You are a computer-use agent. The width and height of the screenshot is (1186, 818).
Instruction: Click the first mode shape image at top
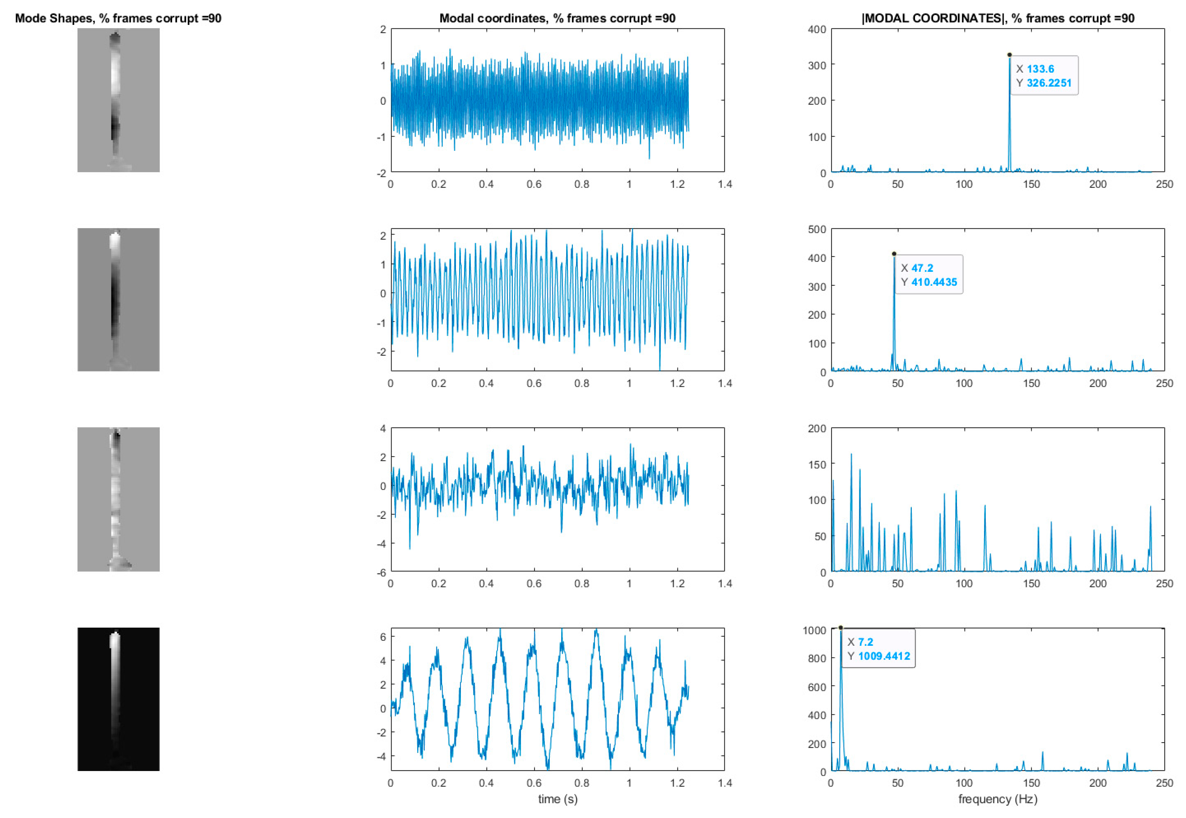(x=118, y=100)
